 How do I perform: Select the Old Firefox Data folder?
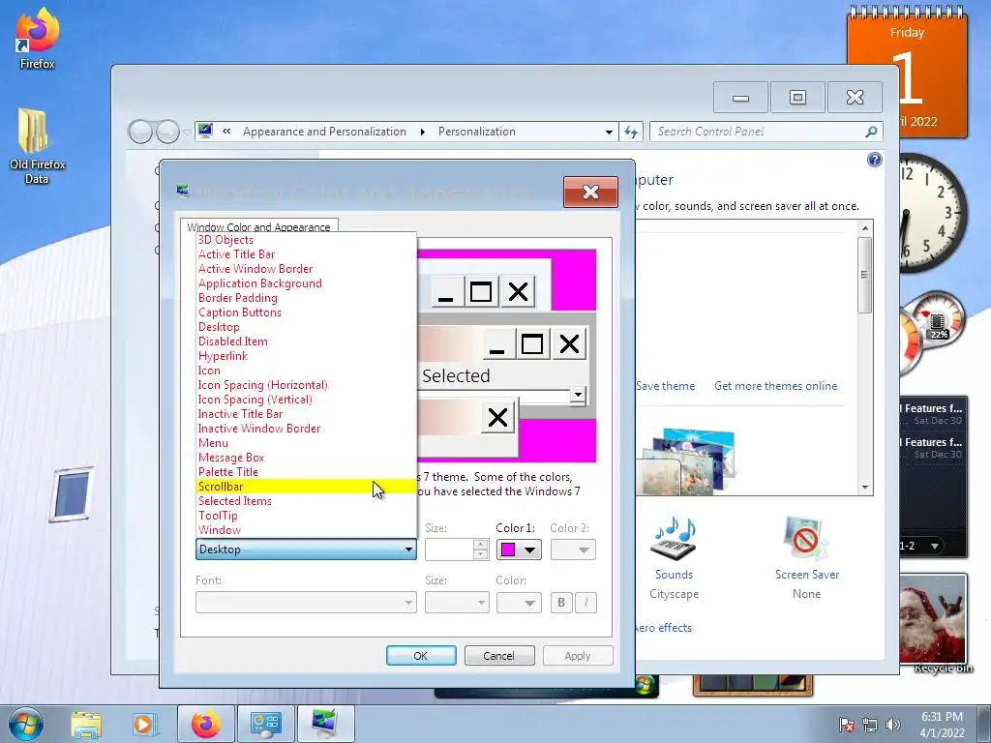(37, 147)
